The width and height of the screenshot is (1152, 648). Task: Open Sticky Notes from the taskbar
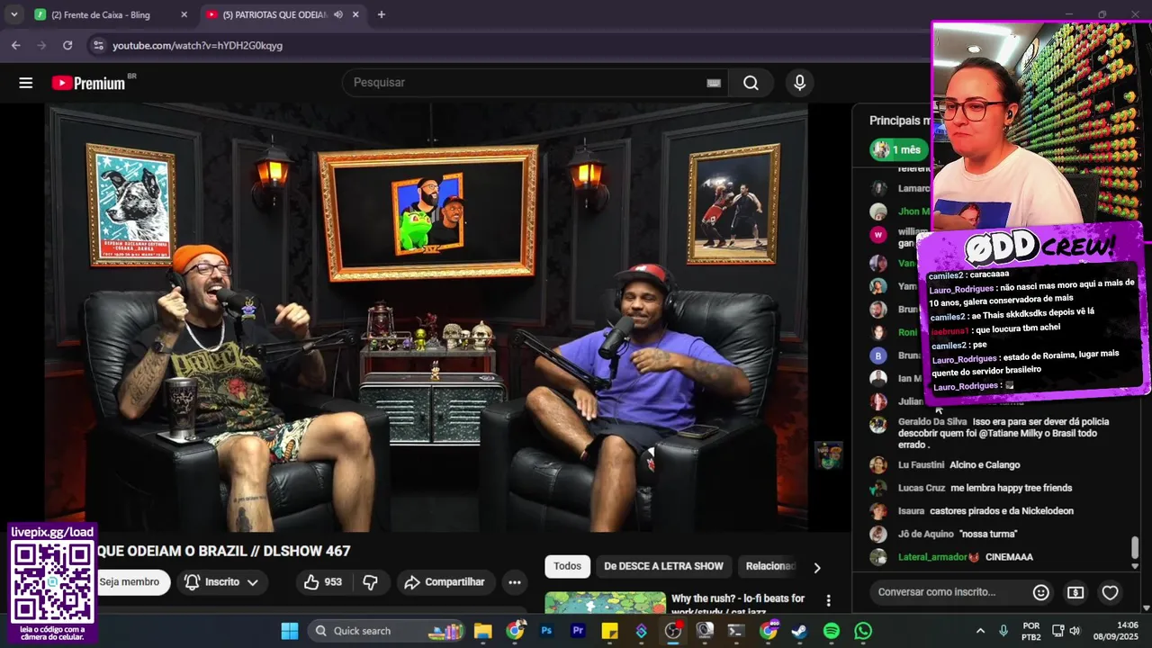(x=609, y=631)
